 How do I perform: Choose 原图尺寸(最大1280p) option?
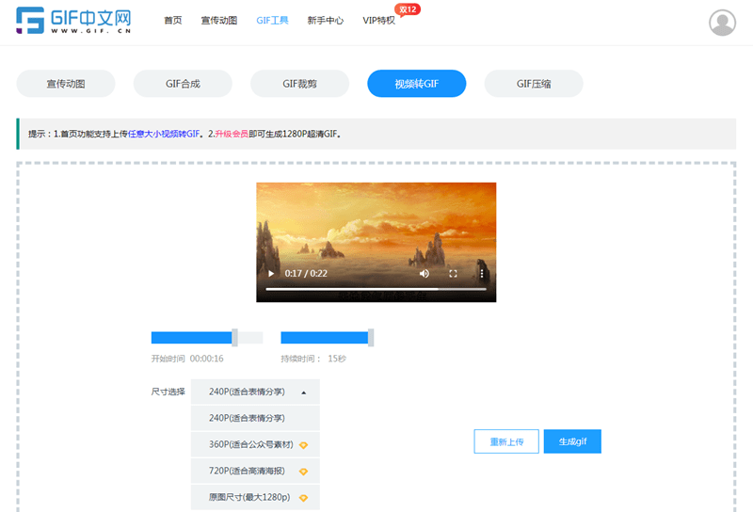coord(255,497)
